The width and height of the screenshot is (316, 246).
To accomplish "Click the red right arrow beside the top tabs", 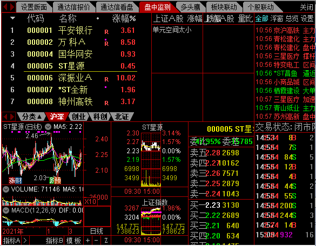I will 12,7.
